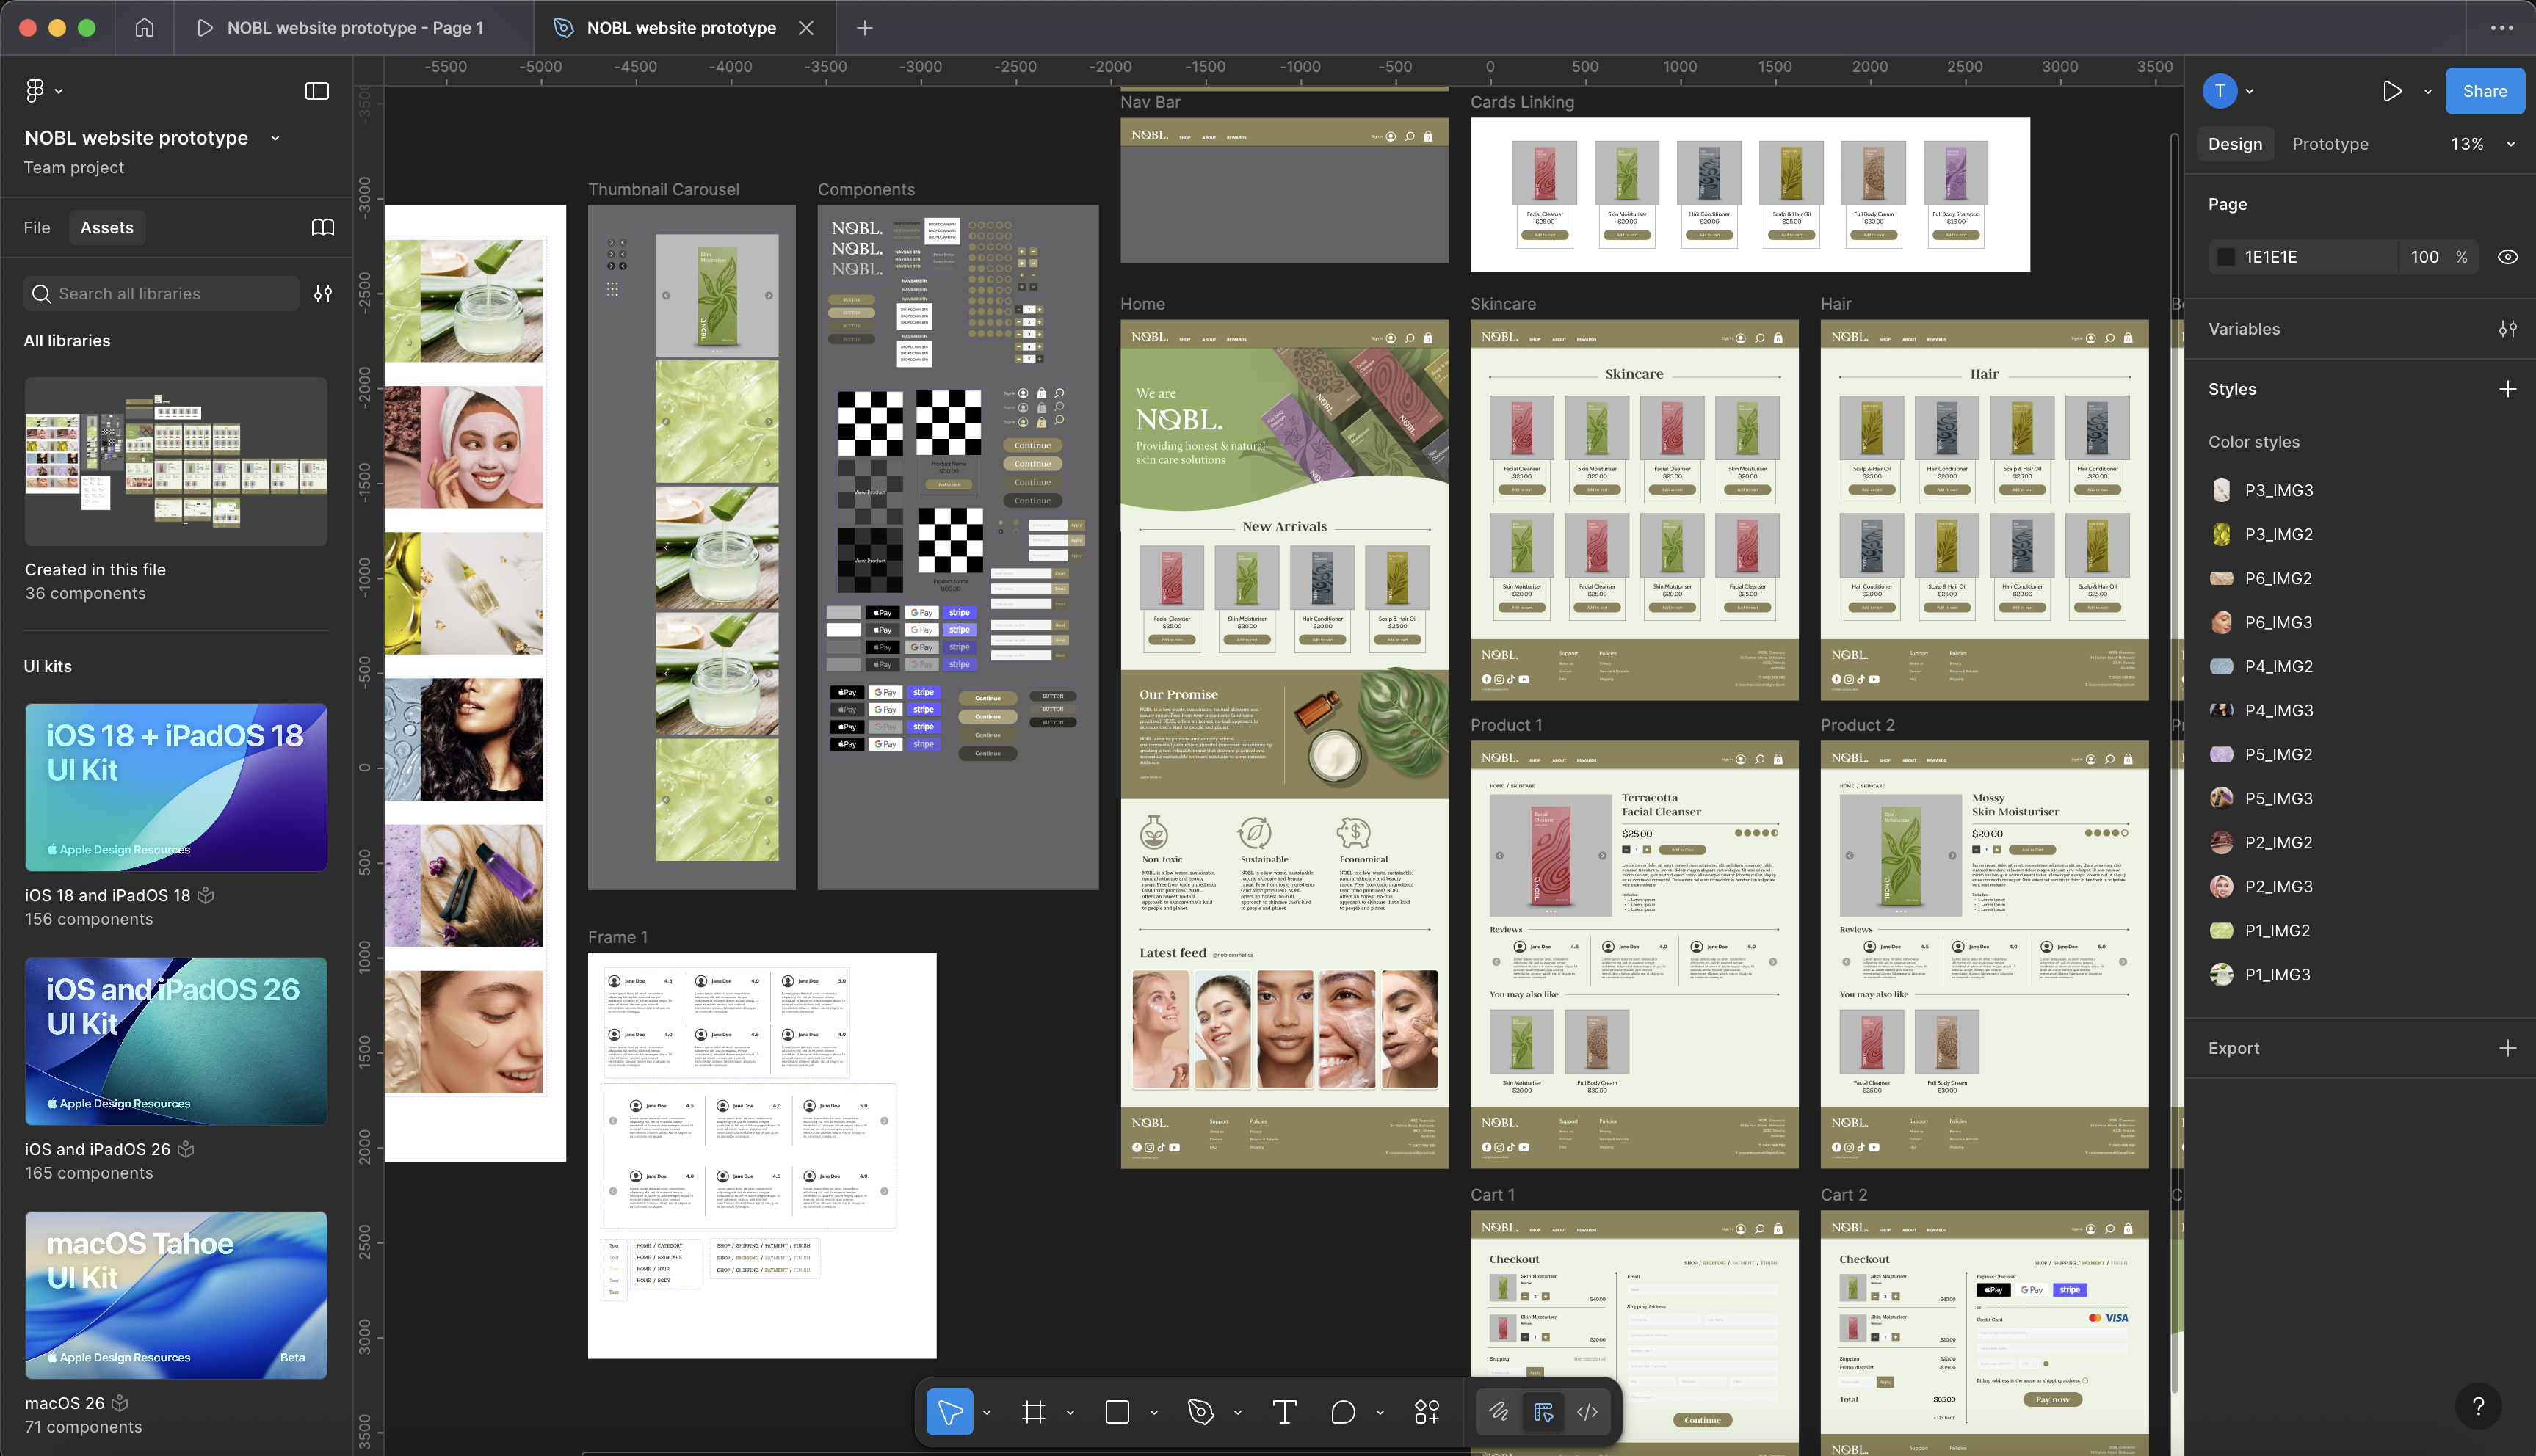The image size is (2536, 1456).
Task: Open the Actions tool in toolbar
Action: pos(1427,1412)
